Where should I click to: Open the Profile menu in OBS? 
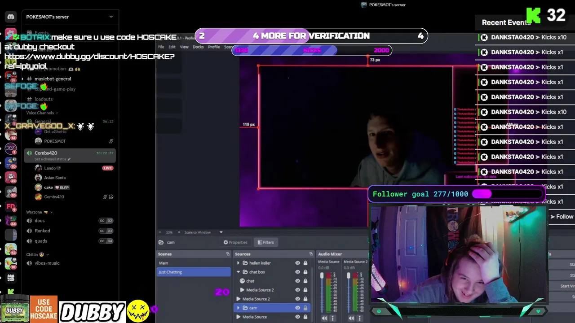coord(214,47)
